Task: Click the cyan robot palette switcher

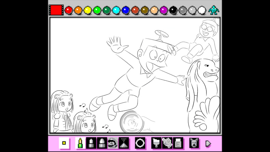Action: (x=214, y=10)
